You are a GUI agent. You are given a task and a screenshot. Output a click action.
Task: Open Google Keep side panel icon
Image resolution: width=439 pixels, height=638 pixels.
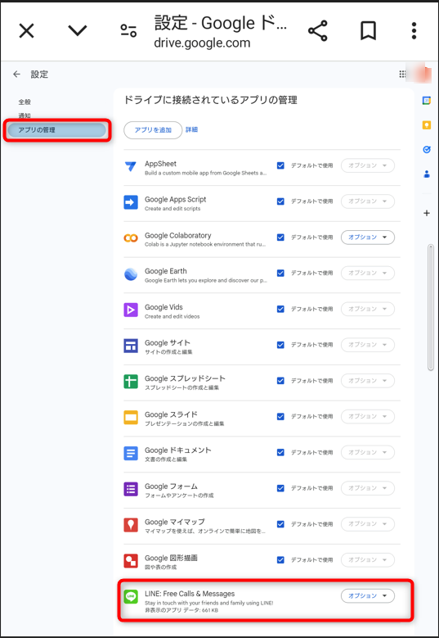(x=427, y=125)
